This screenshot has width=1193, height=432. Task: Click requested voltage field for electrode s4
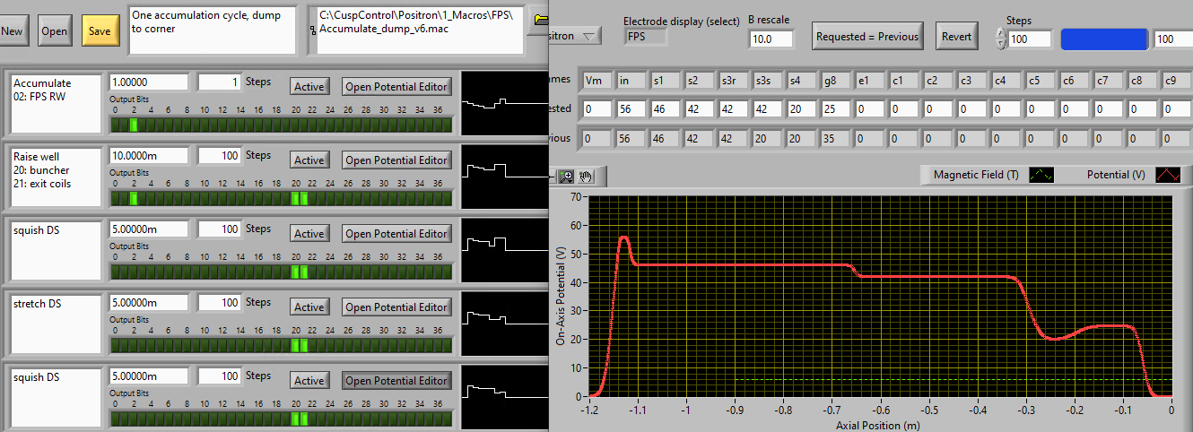802,109
